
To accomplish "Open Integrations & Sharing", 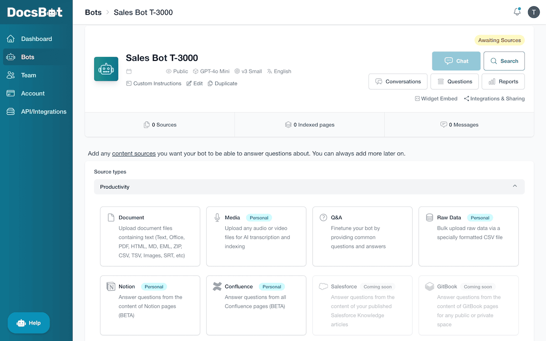I will (x=494, y=99).
